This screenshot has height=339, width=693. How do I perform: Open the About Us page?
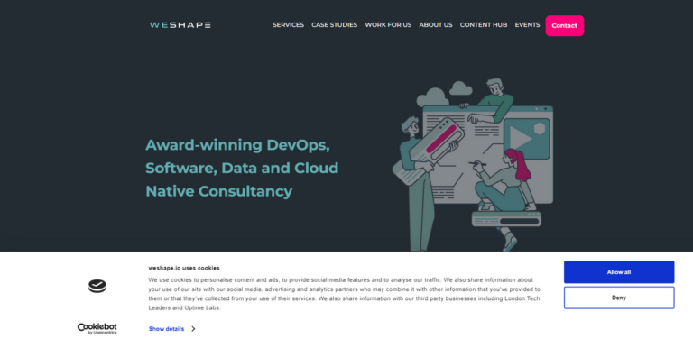coord(436,25)
